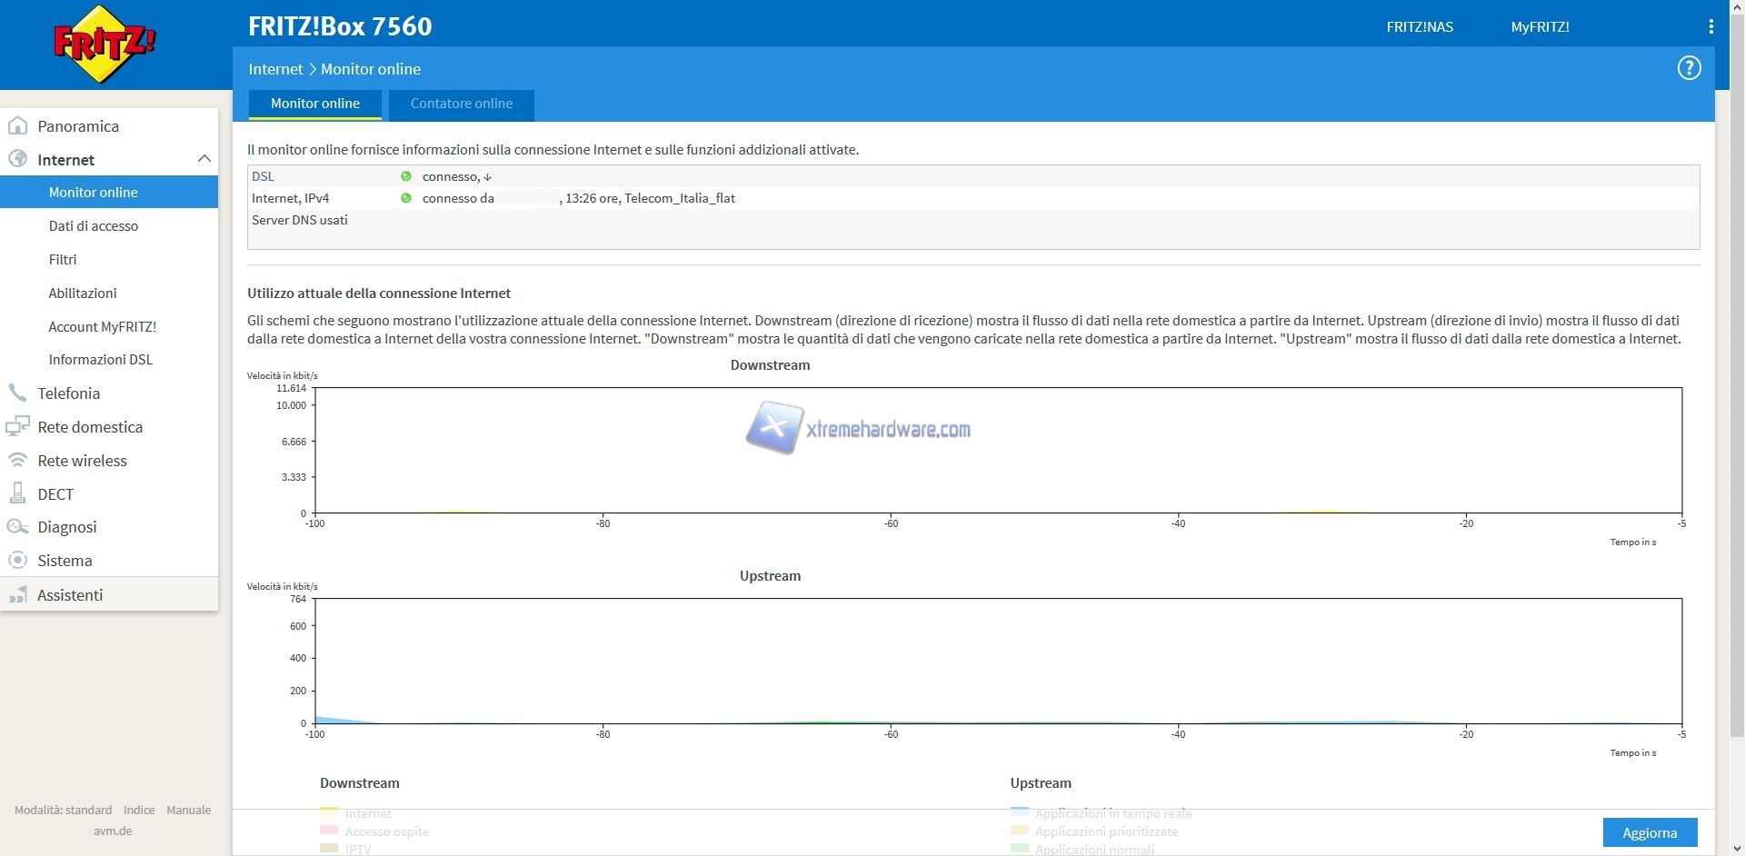Select Informazioni DSL in the sidebar
1745x856 pixels.
point(100,359)
